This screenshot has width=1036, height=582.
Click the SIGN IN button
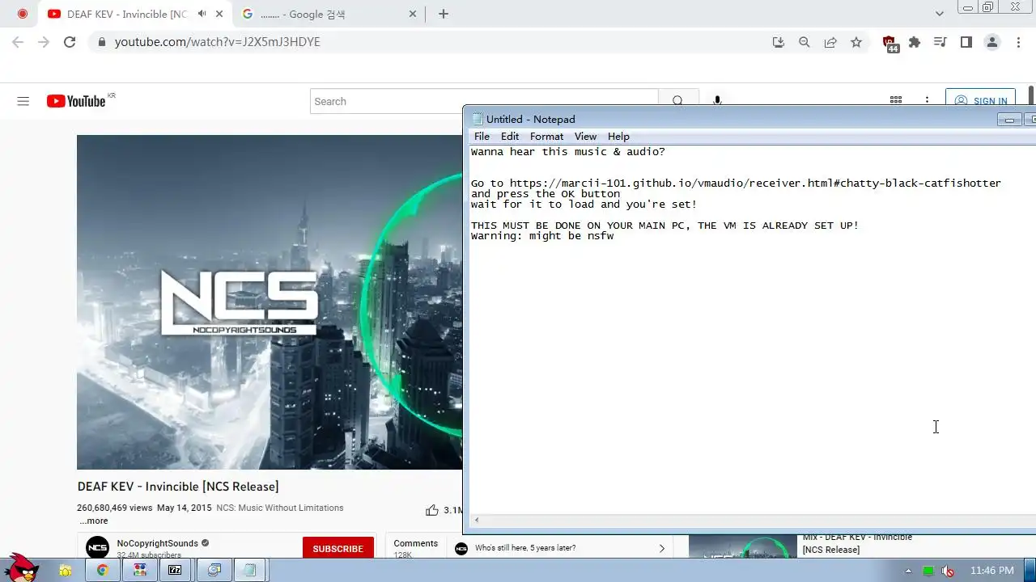[x=980, y=101]
